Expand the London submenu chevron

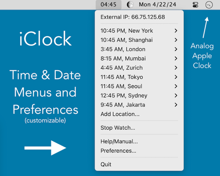(176, 49)
